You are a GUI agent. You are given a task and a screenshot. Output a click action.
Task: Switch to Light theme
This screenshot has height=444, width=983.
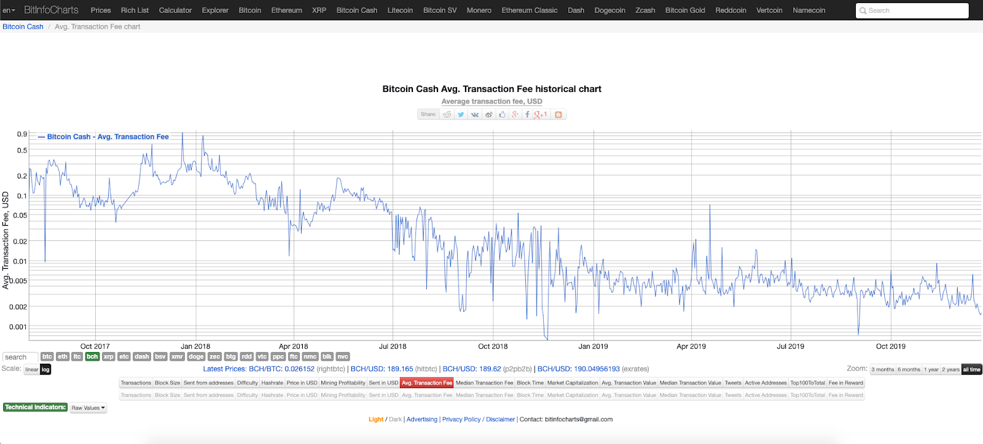(x=376, y=419)
